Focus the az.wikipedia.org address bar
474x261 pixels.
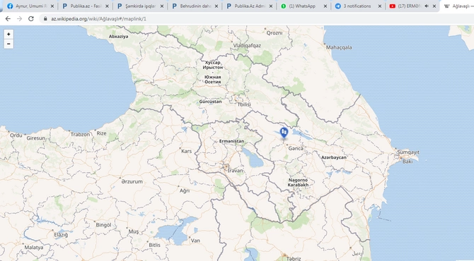tap(256, 18)
